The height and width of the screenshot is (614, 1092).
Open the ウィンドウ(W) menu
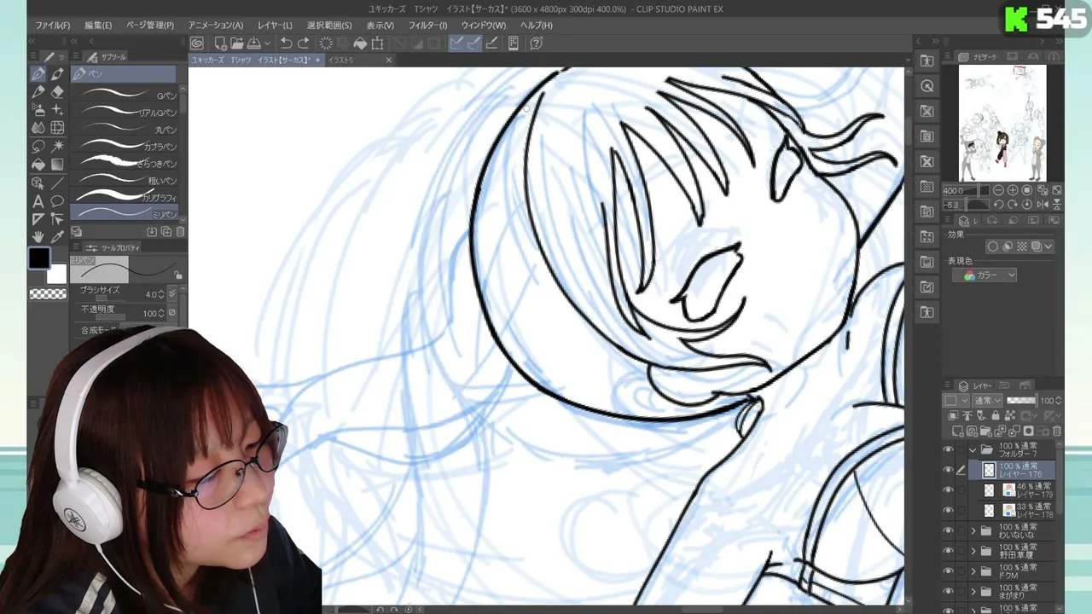(x=484, y=26)
